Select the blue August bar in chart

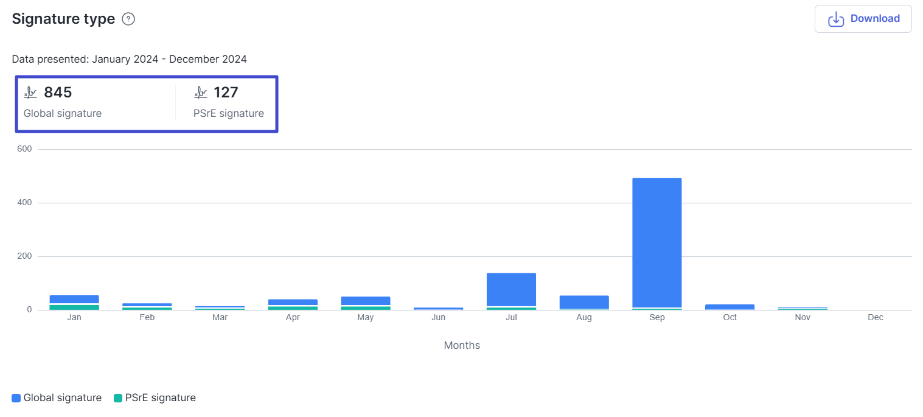pyautogui.click(x=584, y=302)
